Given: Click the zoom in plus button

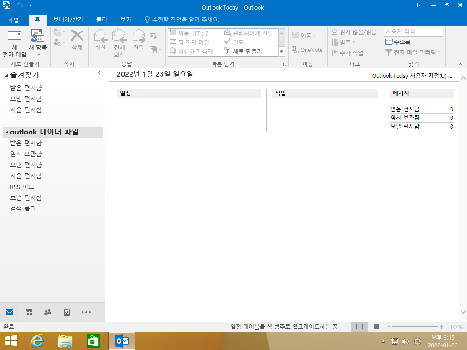Looking at the screenshot, I should 441,326.
